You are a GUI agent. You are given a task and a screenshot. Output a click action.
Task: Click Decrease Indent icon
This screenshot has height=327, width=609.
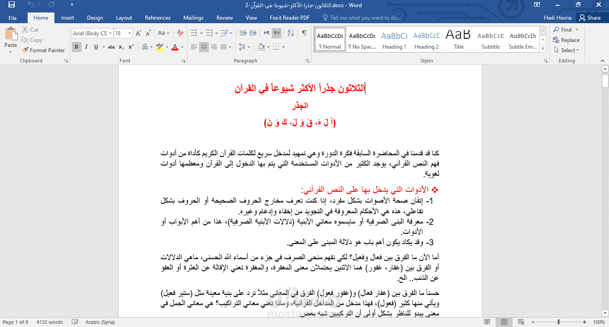coord(243,33)
